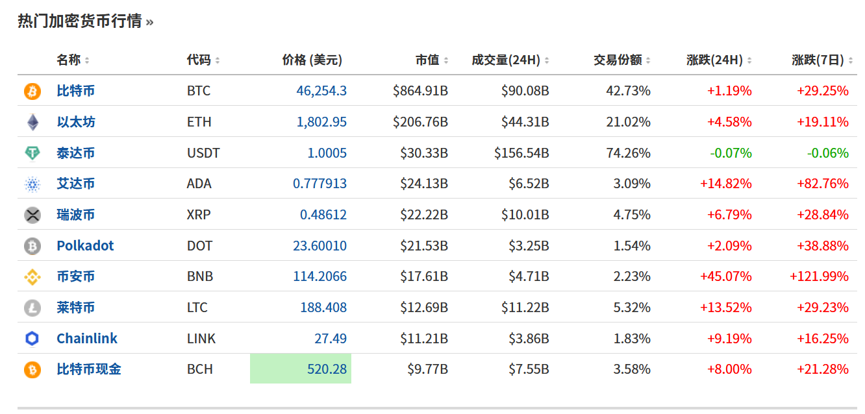Image resolution: width=865 pixels, height=414 pixels.
Task: Open the 币安币 coin page
Action: (x=75, y=276)
